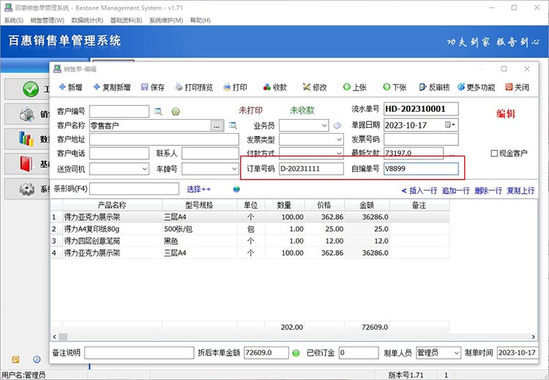Click the green round icon beside 客户编号

(x=176, y=112)
